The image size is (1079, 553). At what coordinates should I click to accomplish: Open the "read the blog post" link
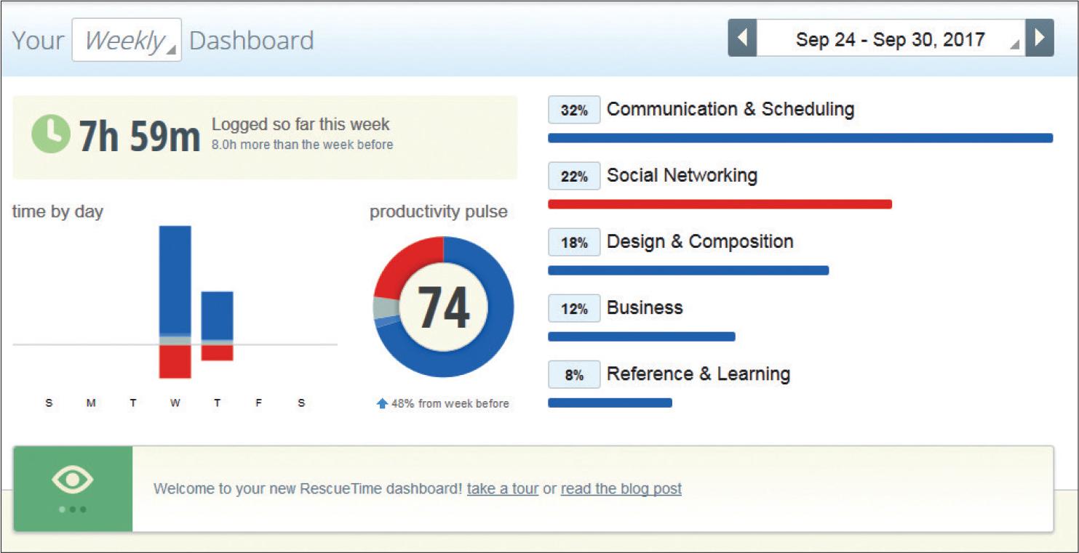click(x=621, y=489)
